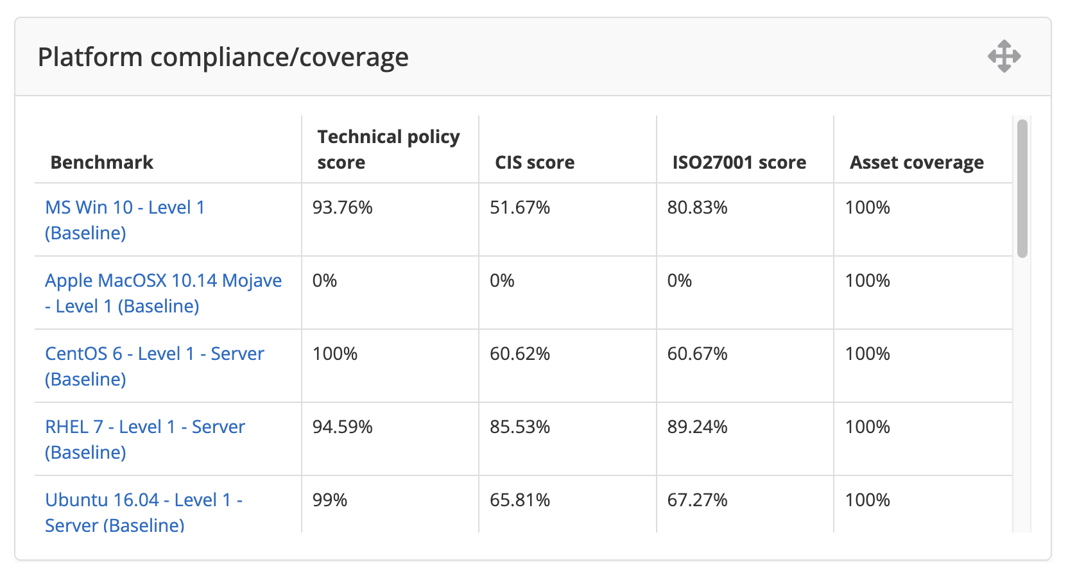Select the 51.67% CIS score cell

tap(520, 208)
